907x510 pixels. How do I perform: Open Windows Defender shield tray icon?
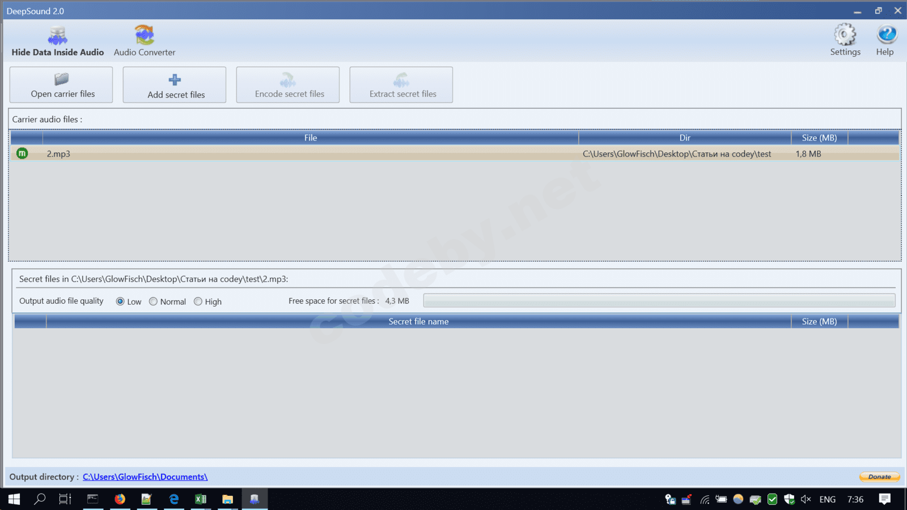tap(789, 499)
